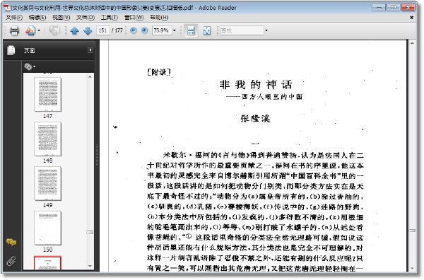Image resolution: width=424 pixels, height=280 pixels.
Task: Click the page number field showing 151
Action: tap(102, 30)
